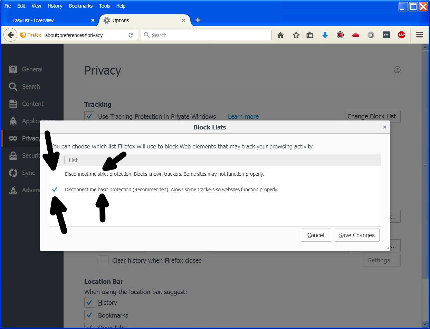Open the History menu
The width and height of the screenshot is (430, 329).
55,6
